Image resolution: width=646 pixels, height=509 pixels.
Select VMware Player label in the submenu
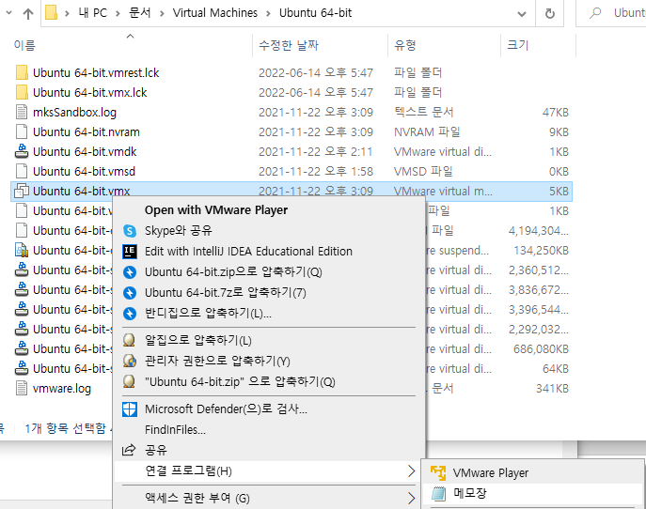click(x=490, y=473)
